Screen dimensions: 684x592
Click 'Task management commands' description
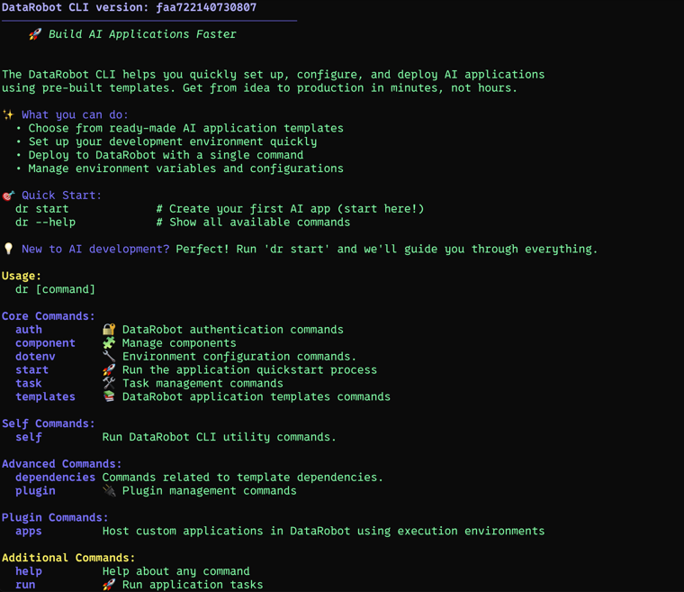point(202,383)
